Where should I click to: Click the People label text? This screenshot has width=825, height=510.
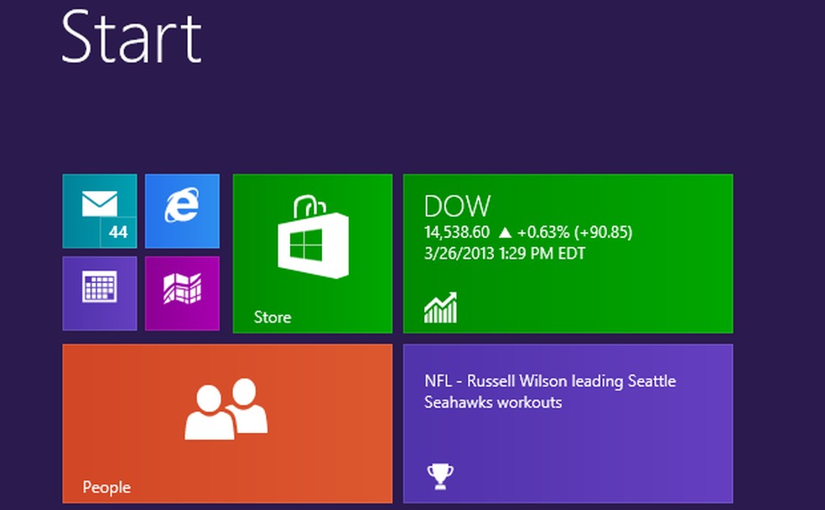pos(106,487)
